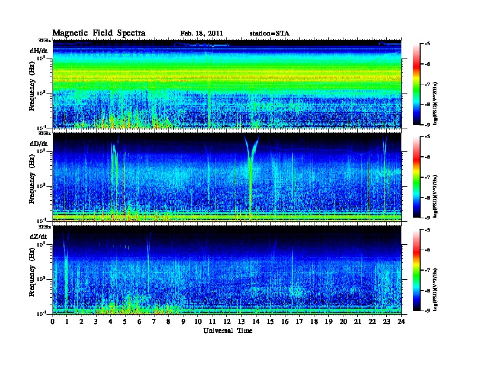Screen dimensions: 478x369
Task: Click hour 13 on the Universal Time axis
Action: coord(241,322)
